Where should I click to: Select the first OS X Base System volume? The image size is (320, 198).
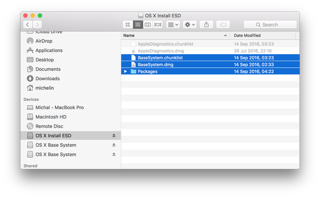click(71, 145)
